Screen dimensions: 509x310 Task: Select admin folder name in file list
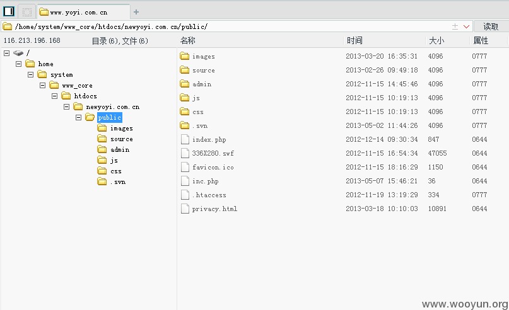[x=202, y=84]
